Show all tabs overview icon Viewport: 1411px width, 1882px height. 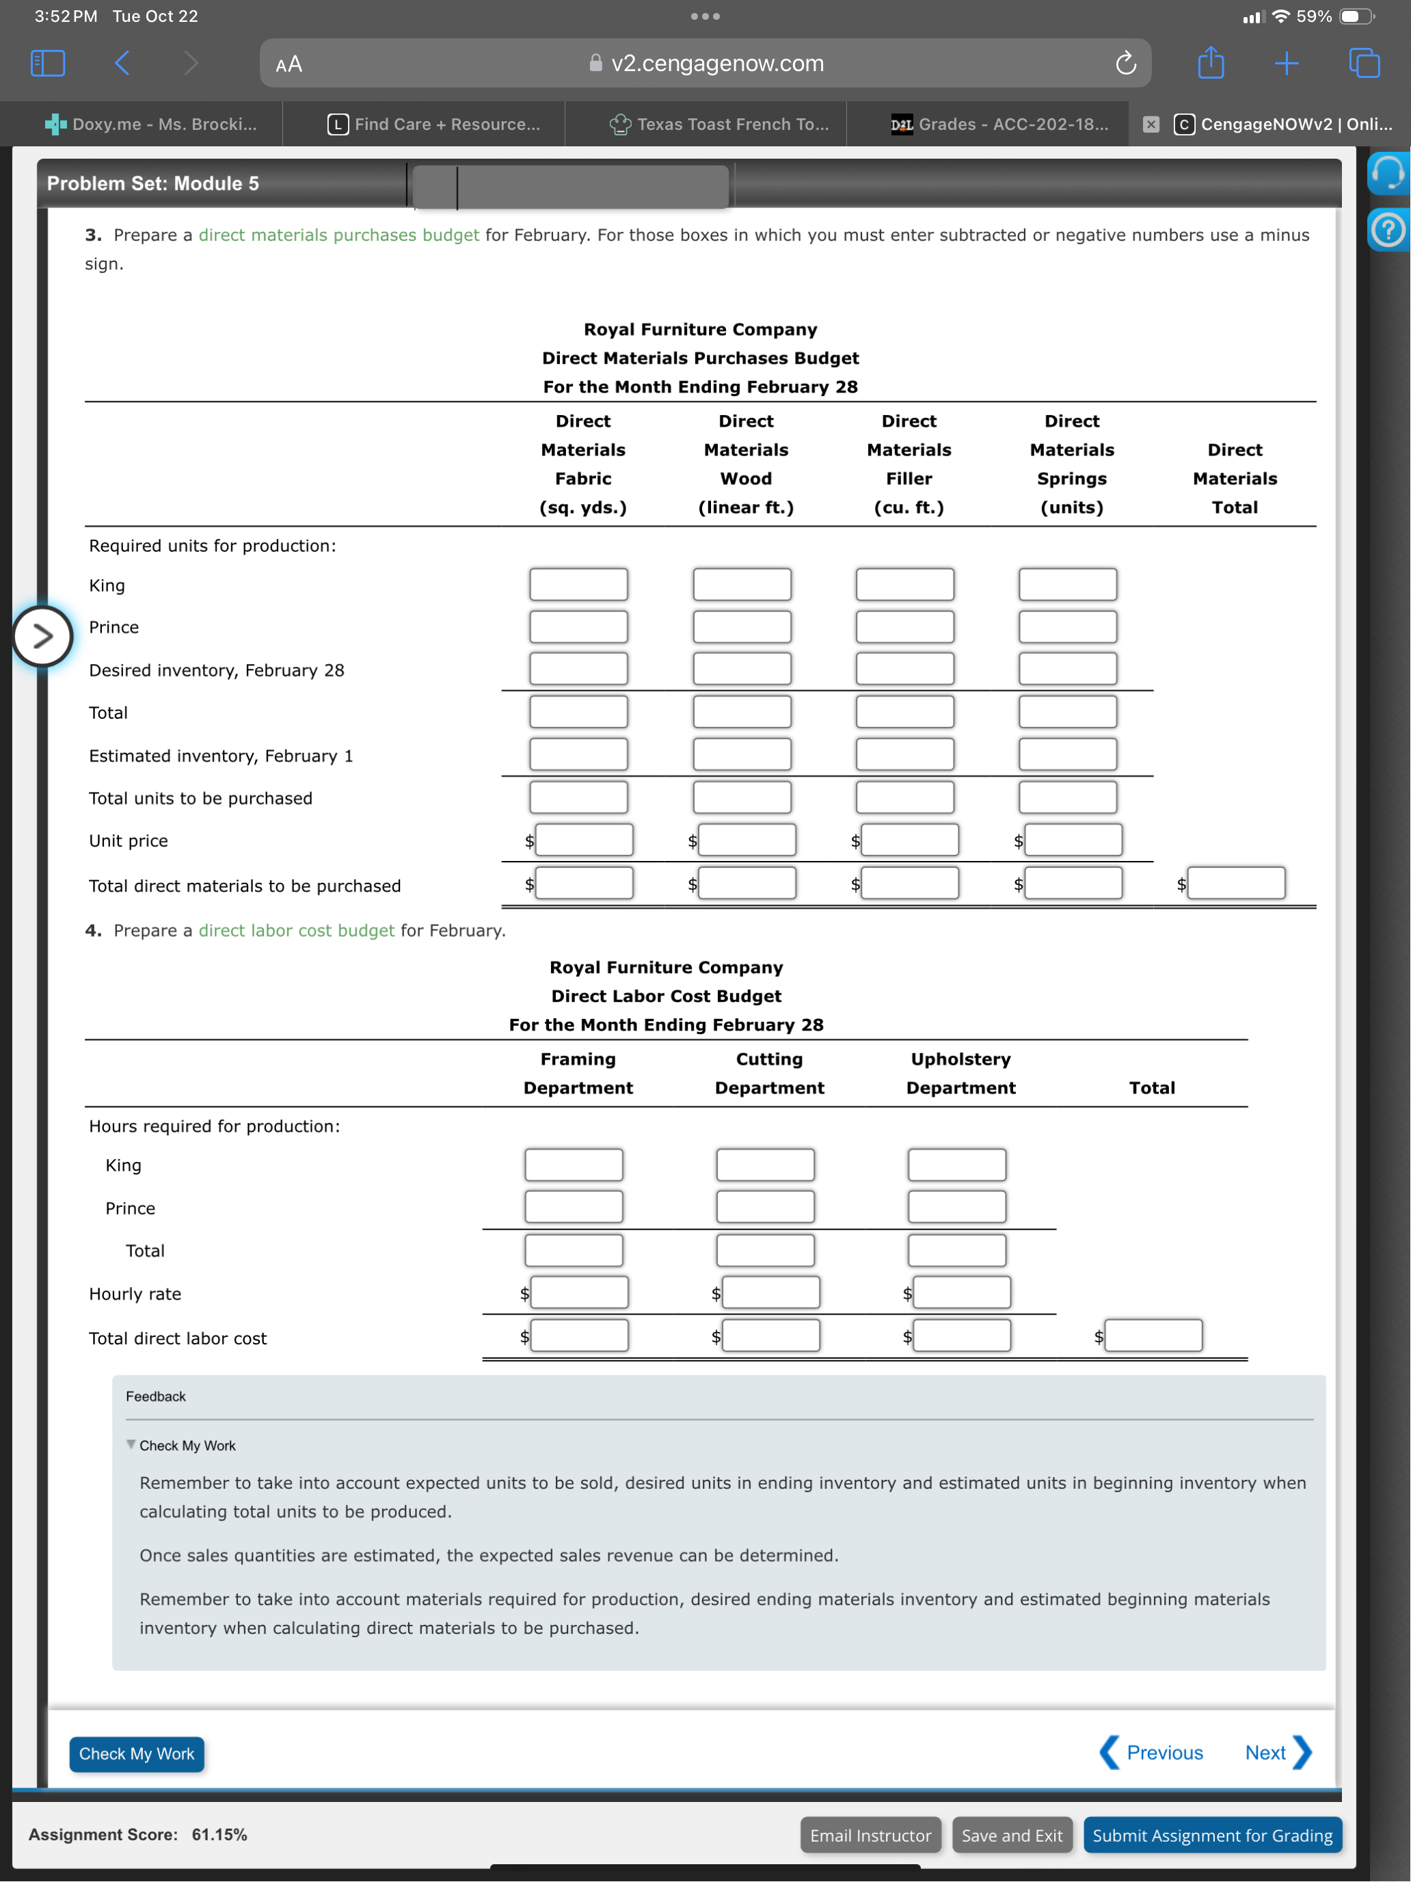click(x=1365, y=63)
